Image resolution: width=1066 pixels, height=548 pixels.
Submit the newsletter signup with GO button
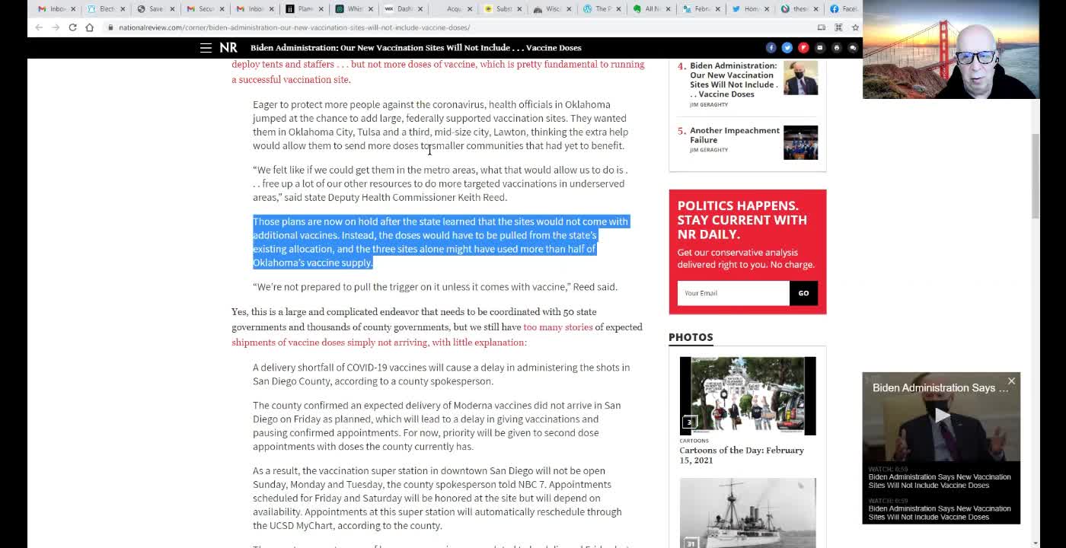803,293
